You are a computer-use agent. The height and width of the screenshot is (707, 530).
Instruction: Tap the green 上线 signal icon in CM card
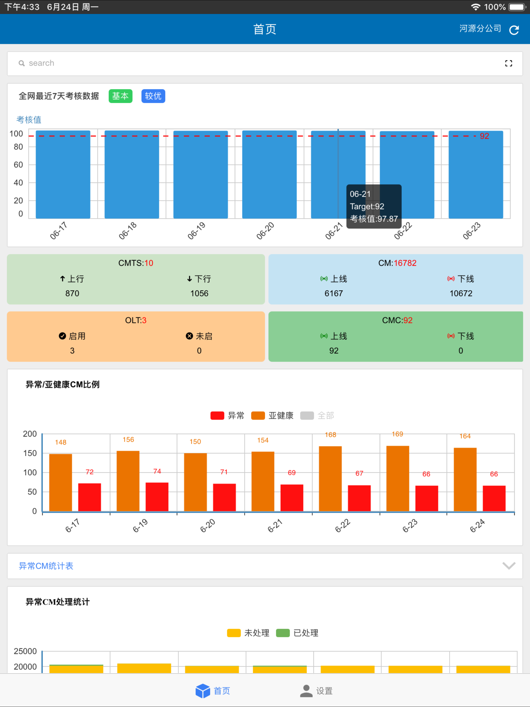pos(324,279)
